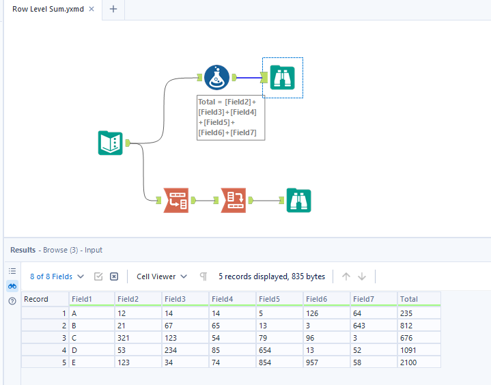Click the Total column header

(x=419, y=299)
